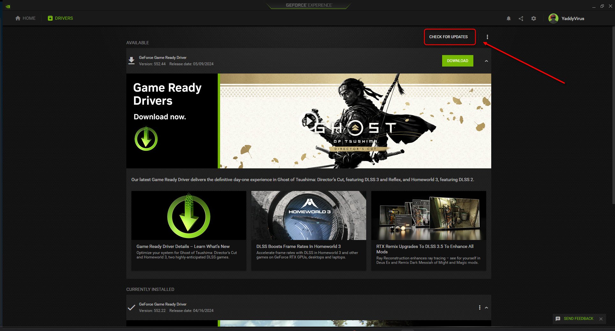
Task: Click the checkmark icon next to the installed driver
Action: coord(131,307)
